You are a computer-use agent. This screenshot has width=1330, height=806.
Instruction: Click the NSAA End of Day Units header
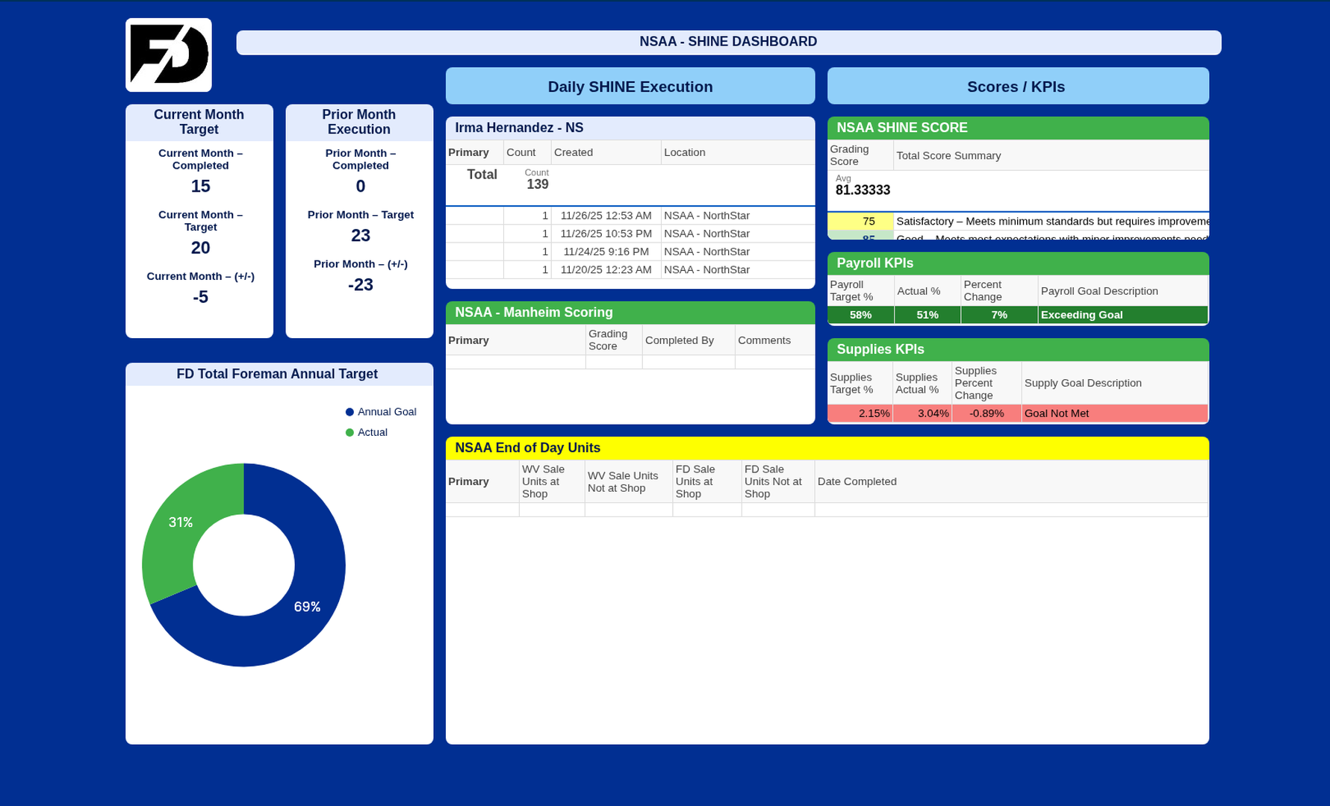[527, 448]
